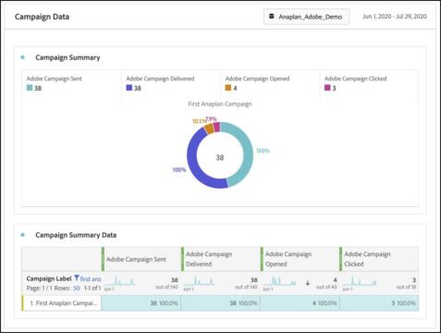This screenshot has height=333, width=441.
Task: Click the pink Adobe Campaign Clicked legend swatch
Action: [x=327, y=88]
